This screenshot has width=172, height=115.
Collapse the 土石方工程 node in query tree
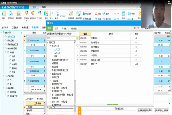pyautogui.click(x=50, y=46)
